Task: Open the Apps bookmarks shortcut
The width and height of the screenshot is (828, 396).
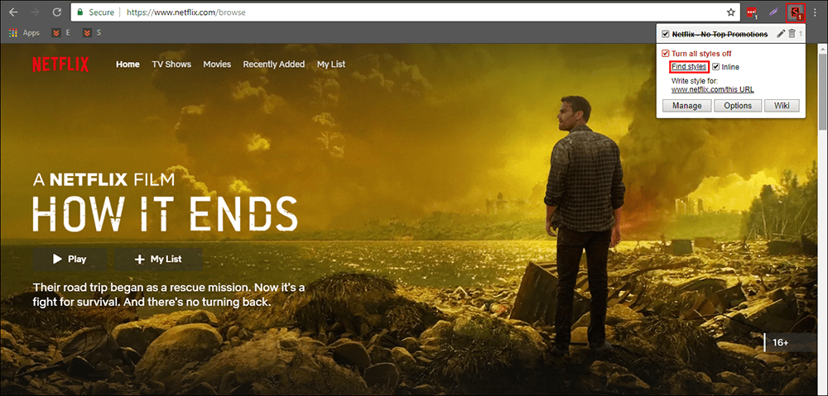Action: point(24,33)
